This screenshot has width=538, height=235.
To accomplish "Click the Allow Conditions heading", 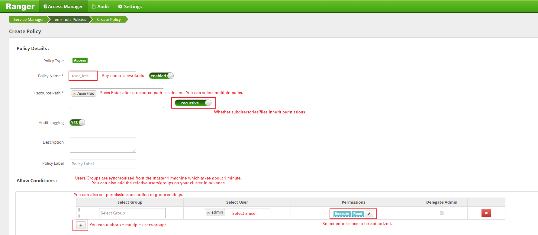I will point(37,180).
